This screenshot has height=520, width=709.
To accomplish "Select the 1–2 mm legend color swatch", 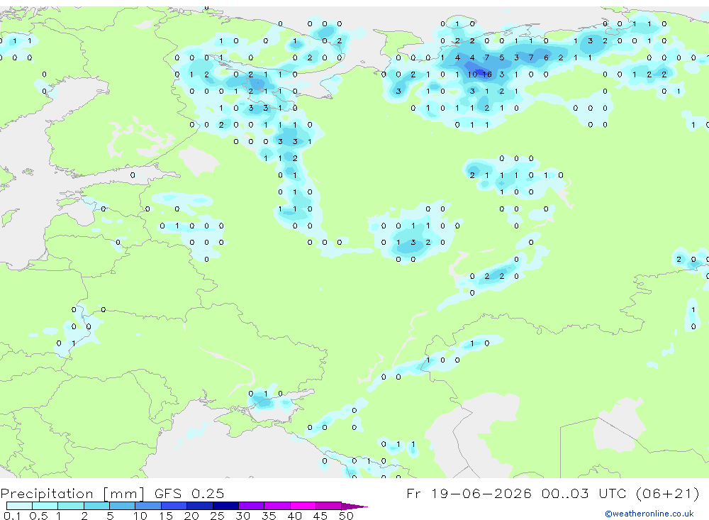I will coord(71,506).
